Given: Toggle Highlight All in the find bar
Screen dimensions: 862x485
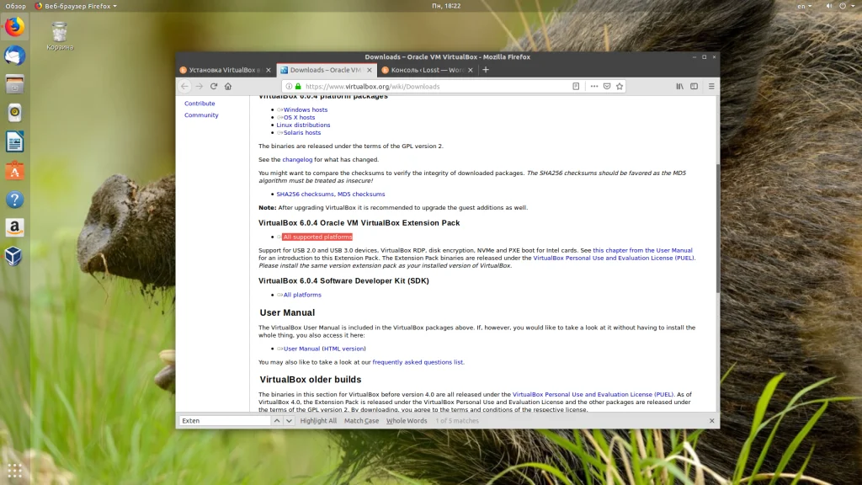Looking at the screenshot, I should (x=318, y=421).
